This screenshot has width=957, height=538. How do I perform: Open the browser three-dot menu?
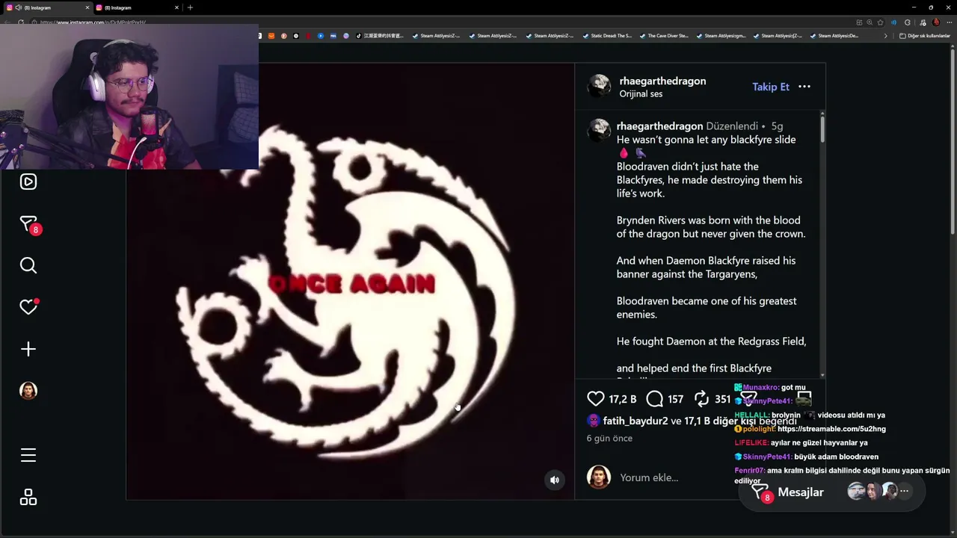click(949, 22)
